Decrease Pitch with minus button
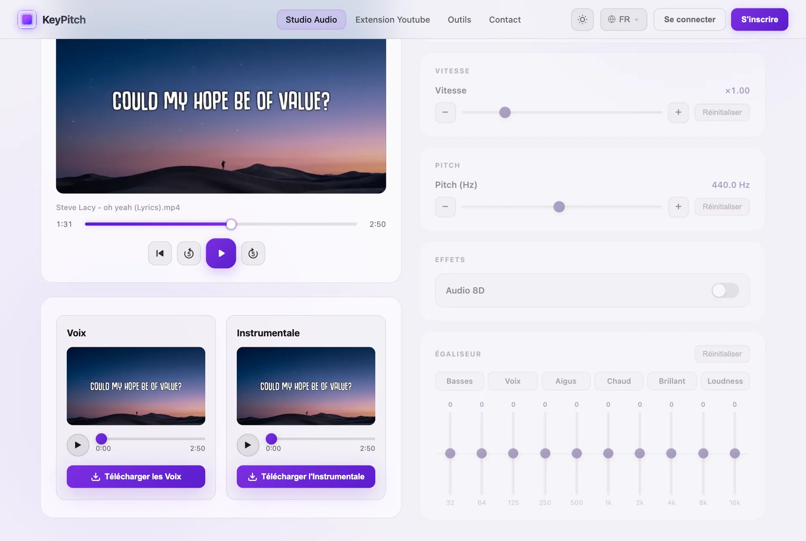 [x=445, y=207]
